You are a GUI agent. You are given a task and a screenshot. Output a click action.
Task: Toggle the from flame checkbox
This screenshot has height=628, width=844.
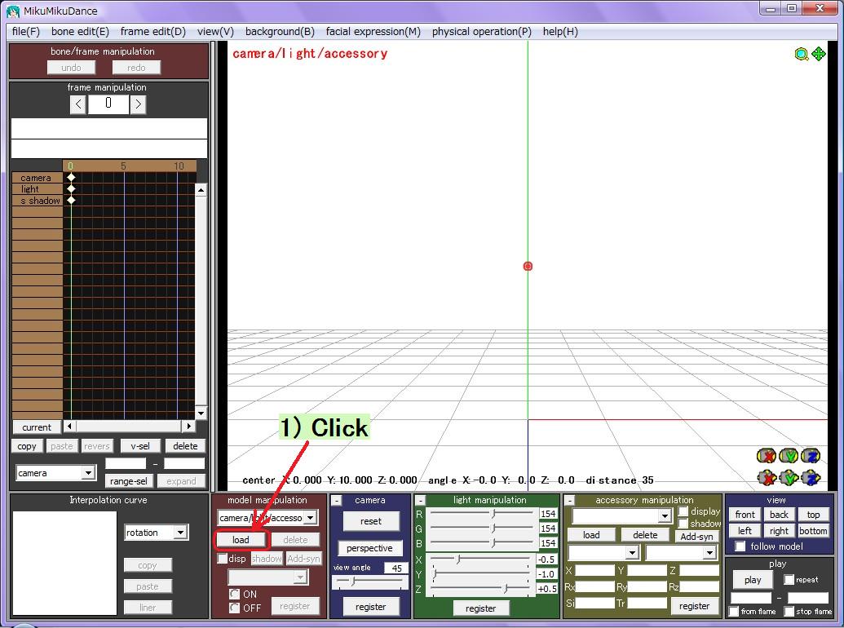tap(734, 612)
